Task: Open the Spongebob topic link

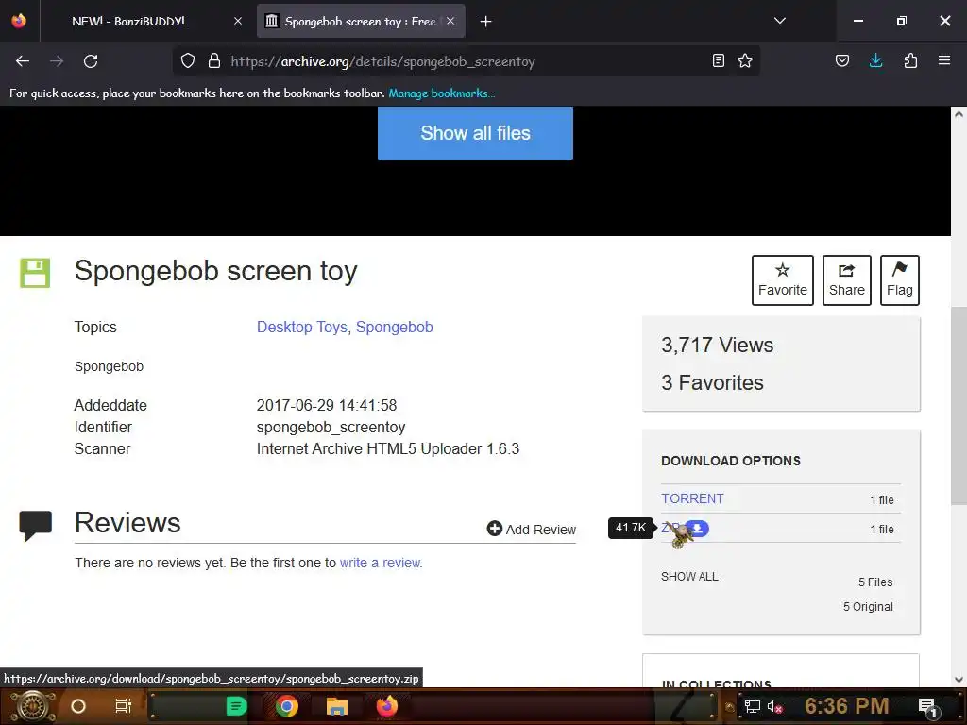Action: click(394, 327)
